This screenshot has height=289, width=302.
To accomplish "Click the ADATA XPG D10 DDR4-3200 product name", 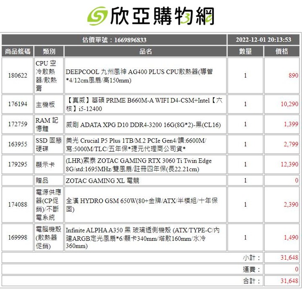I will pos(143,125).
